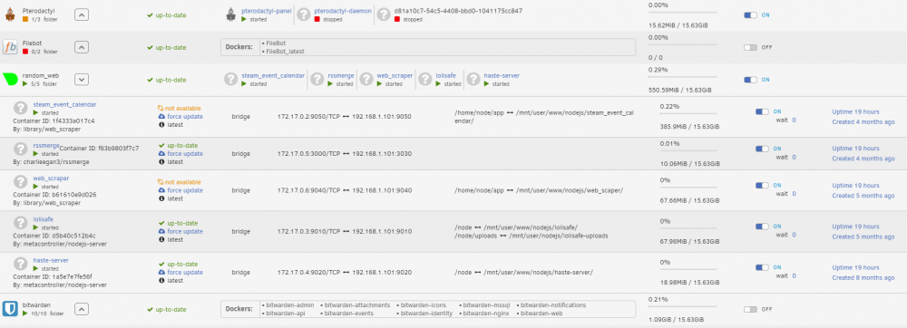This screenshot has width=907, height=328.
Task: Click force update cloud icon for steam_event_calendar
Action: [x=162, y=116]
